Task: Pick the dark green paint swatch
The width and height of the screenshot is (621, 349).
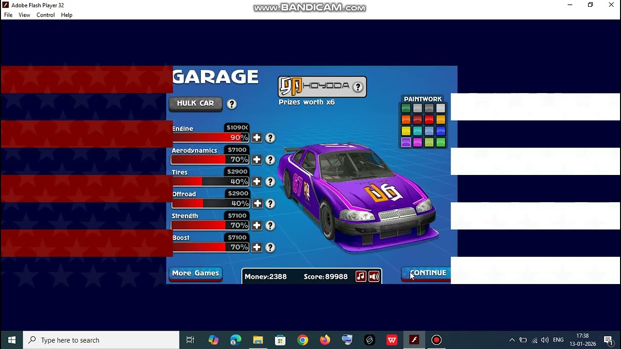Action: 406,108
